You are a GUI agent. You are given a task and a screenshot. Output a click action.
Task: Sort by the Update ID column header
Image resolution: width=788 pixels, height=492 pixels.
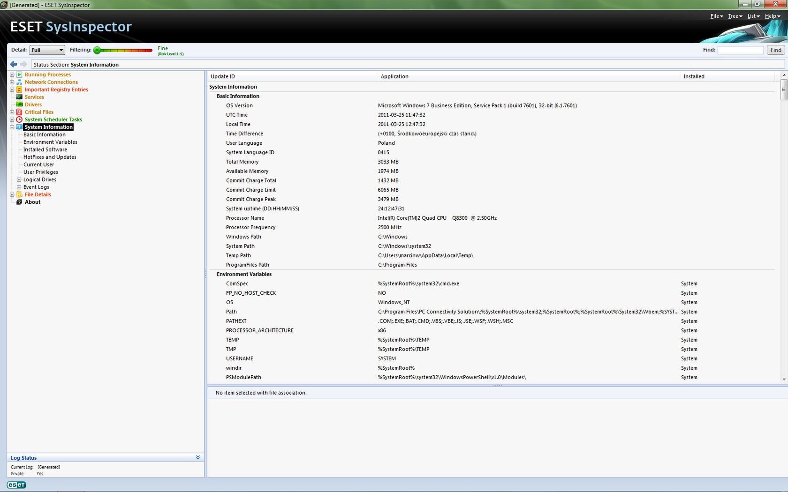point(292,76)
